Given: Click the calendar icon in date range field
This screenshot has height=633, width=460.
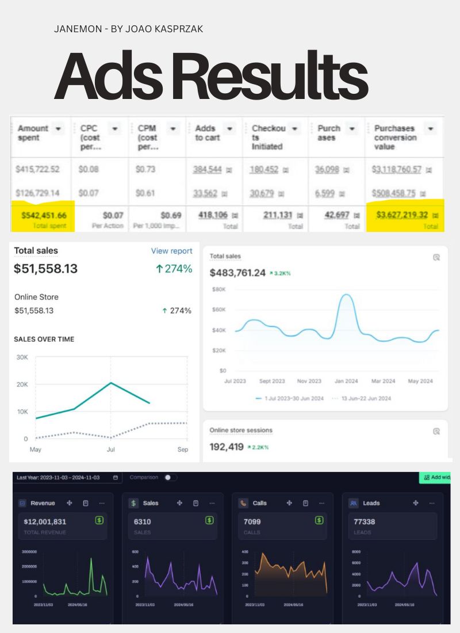Looking at the screenshot, I should click(x=116, y=478).
